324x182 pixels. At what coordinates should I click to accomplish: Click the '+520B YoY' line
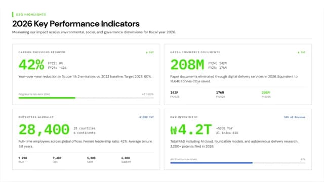224,128
